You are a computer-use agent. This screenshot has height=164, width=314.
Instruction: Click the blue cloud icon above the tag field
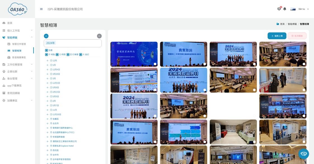coord(46,36)
